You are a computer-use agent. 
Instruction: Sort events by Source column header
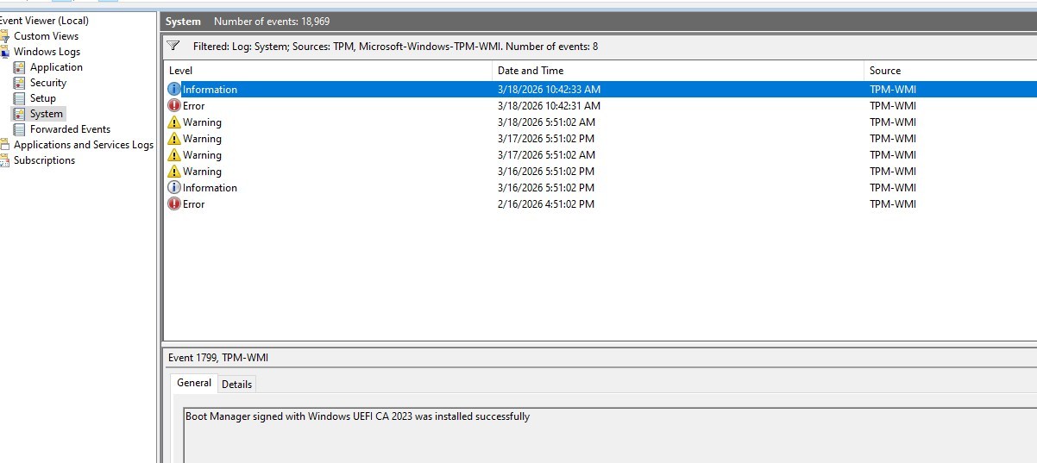tap(884, 71)
